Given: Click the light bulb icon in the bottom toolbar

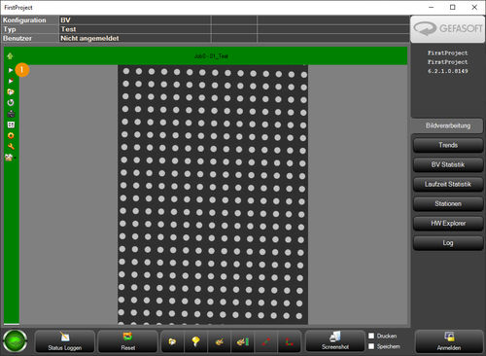Looking at the screenshot, I should (195, 341).
